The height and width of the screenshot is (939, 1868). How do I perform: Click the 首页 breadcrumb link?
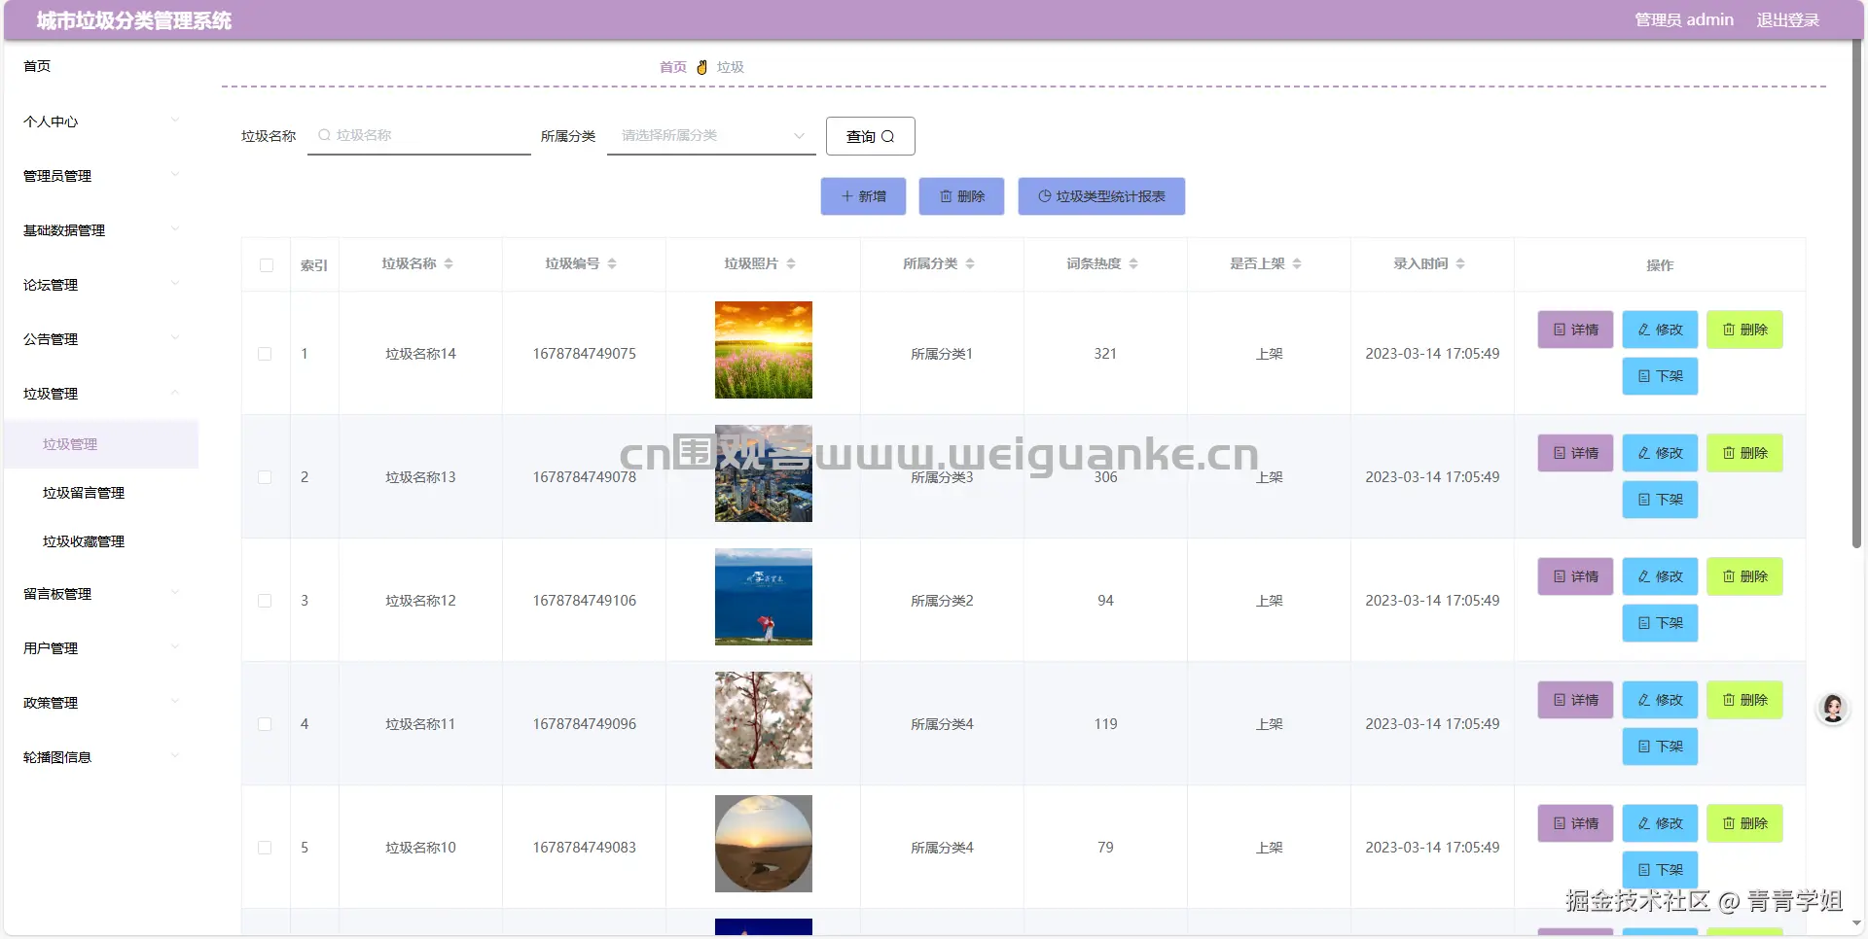pyautogui.click(x=672, y=67)
